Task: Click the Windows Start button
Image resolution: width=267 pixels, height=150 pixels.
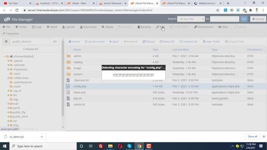Action: (5, 146)
